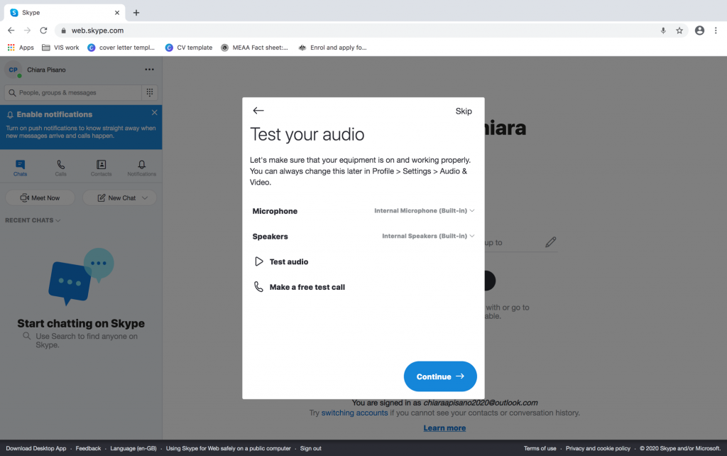
Task: Collapse the Recent Chats section
Action: pos(33,220)
